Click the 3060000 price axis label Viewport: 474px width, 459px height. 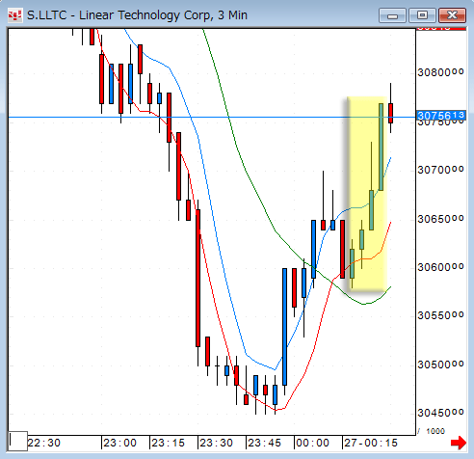pyautogui.click(x=440, y=267)
